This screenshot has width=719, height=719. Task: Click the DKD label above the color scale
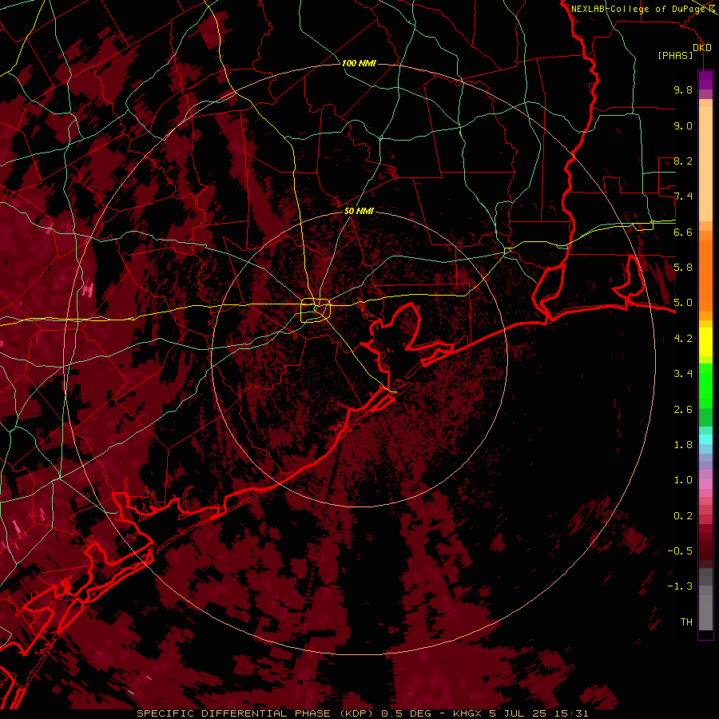tap(702, 48)
